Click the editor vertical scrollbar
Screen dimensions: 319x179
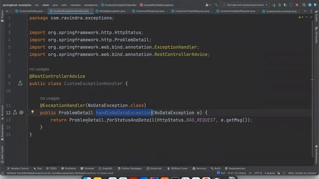[313, 89]
